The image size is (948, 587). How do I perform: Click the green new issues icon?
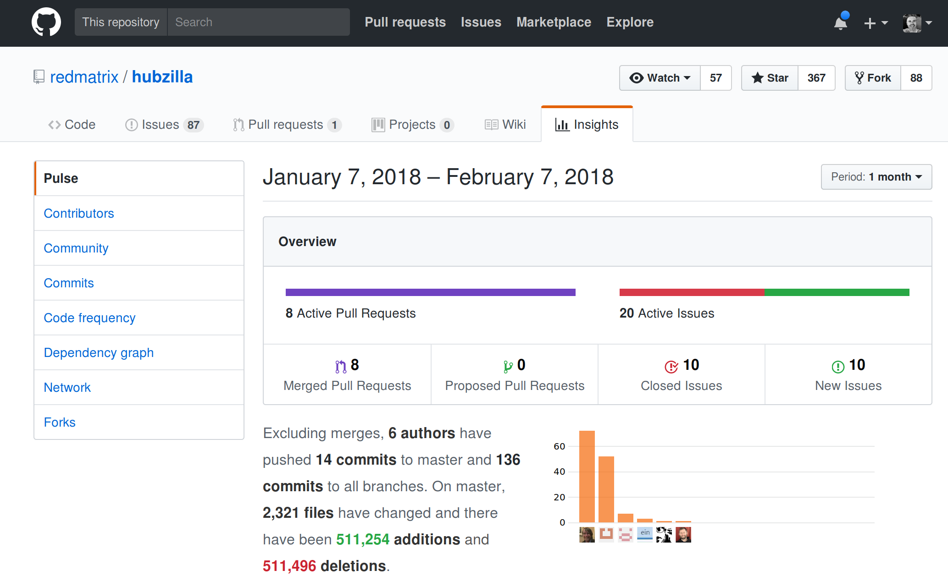point(837,366)
